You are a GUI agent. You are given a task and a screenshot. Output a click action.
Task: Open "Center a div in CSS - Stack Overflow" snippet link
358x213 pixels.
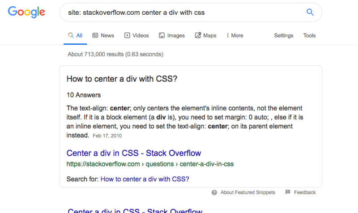click(x=133, y=153)
